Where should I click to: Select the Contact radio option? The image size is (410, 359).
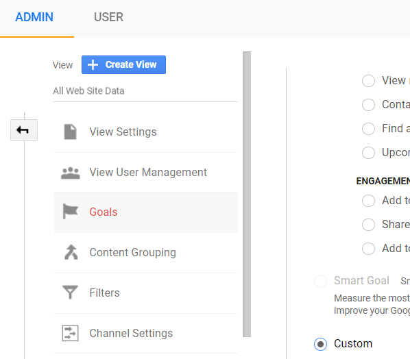(368, 105)
